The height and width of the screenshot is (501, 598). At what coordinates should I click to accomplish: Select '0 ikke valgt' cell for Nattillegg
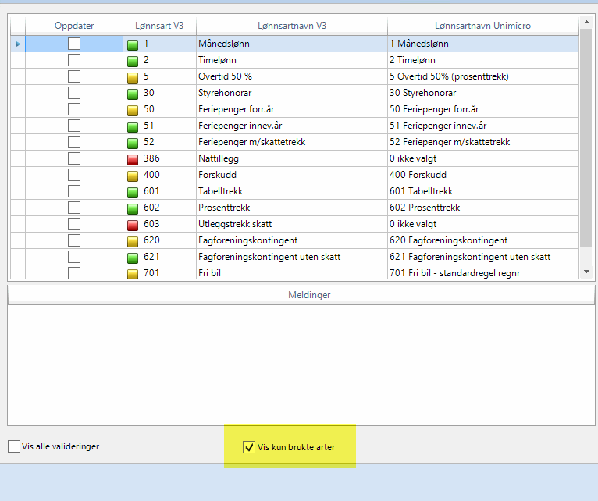[x=482, y=158]
